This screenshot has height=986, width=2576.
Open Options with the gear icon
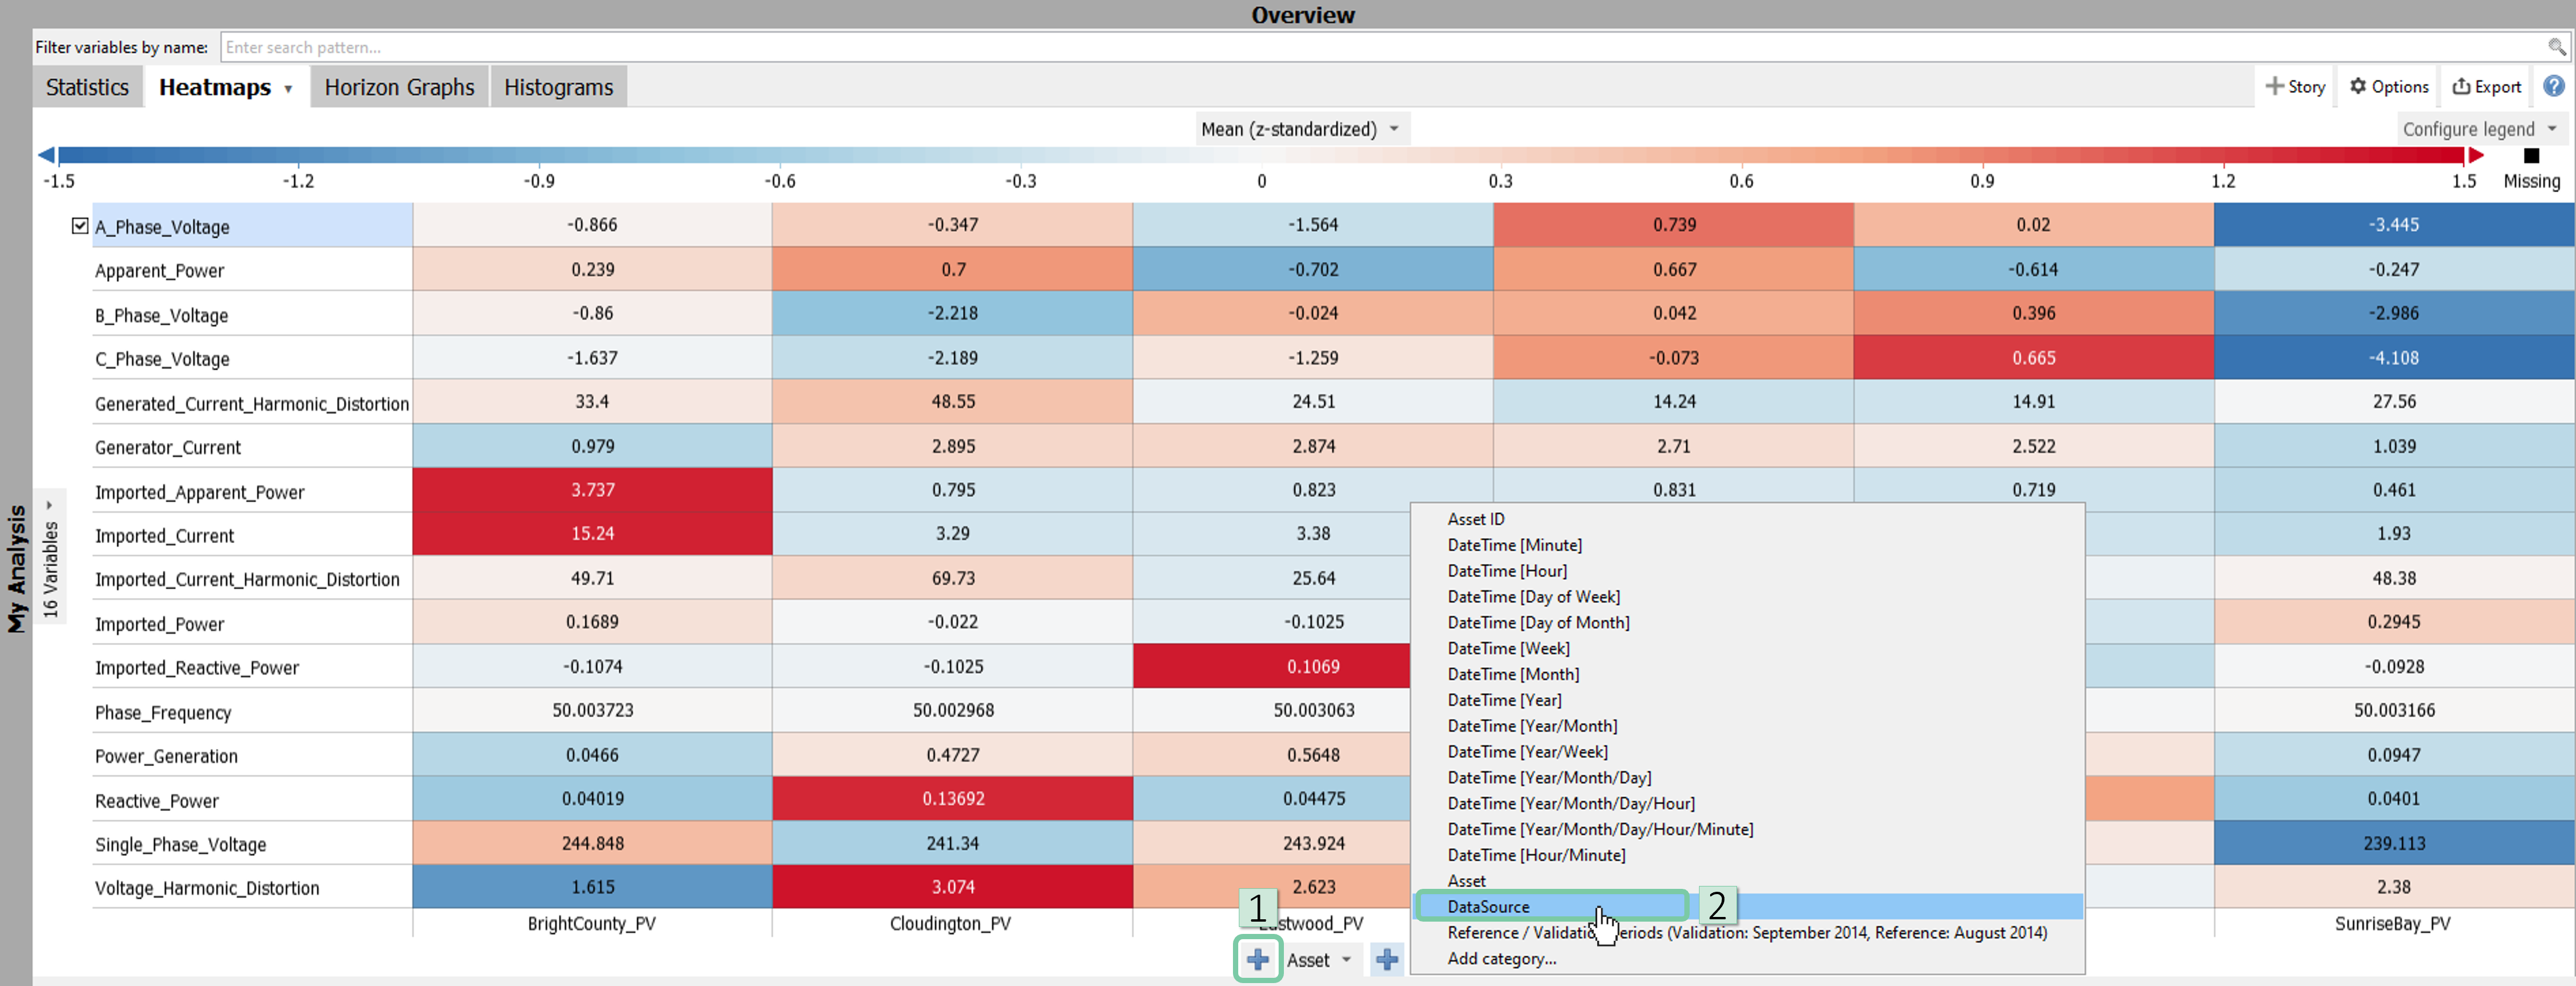click(2389, 87)
